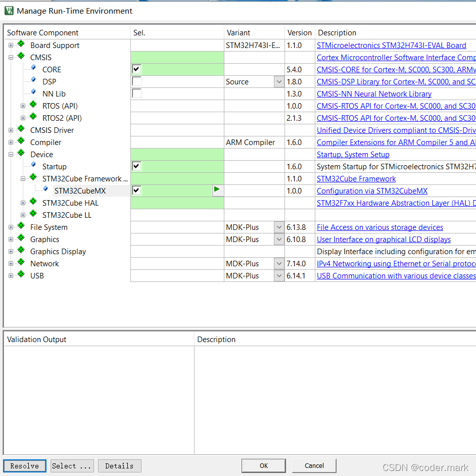Click the Device green diamond icon
Screen dimensions: 476x476
click(21, 153)
